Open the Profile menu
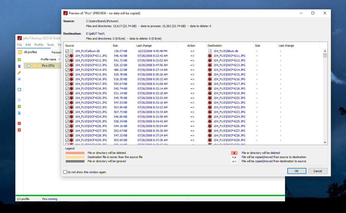 point(39,45)
